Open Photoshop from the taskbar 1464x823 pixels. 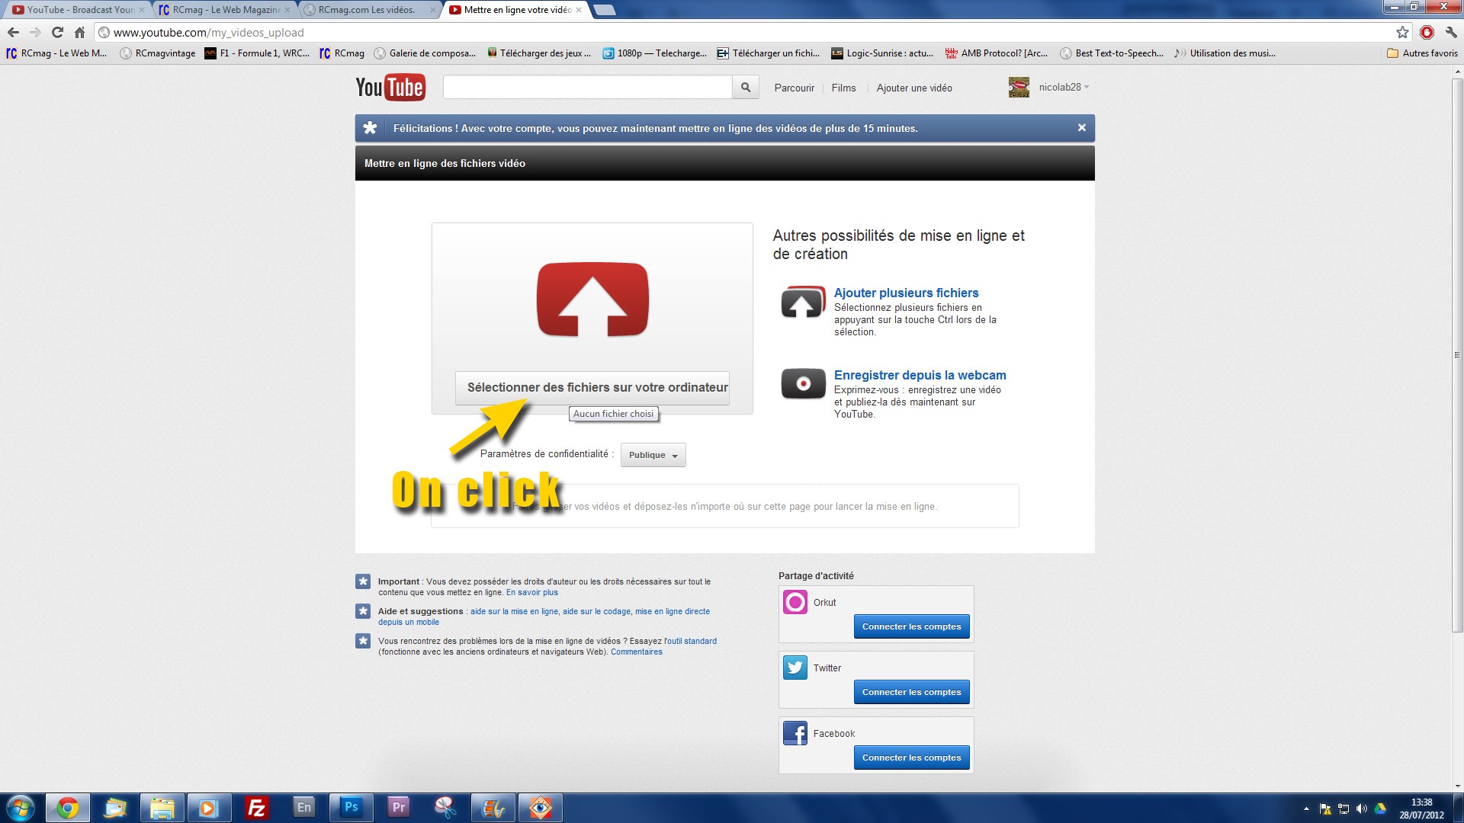tap(351, 807)
